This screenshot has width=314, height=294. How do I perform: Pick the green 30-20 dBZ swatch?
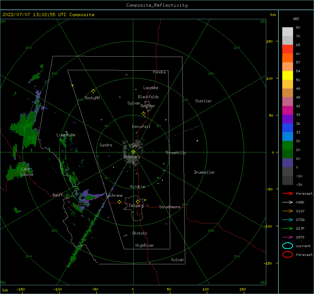(x=287, y=145)
